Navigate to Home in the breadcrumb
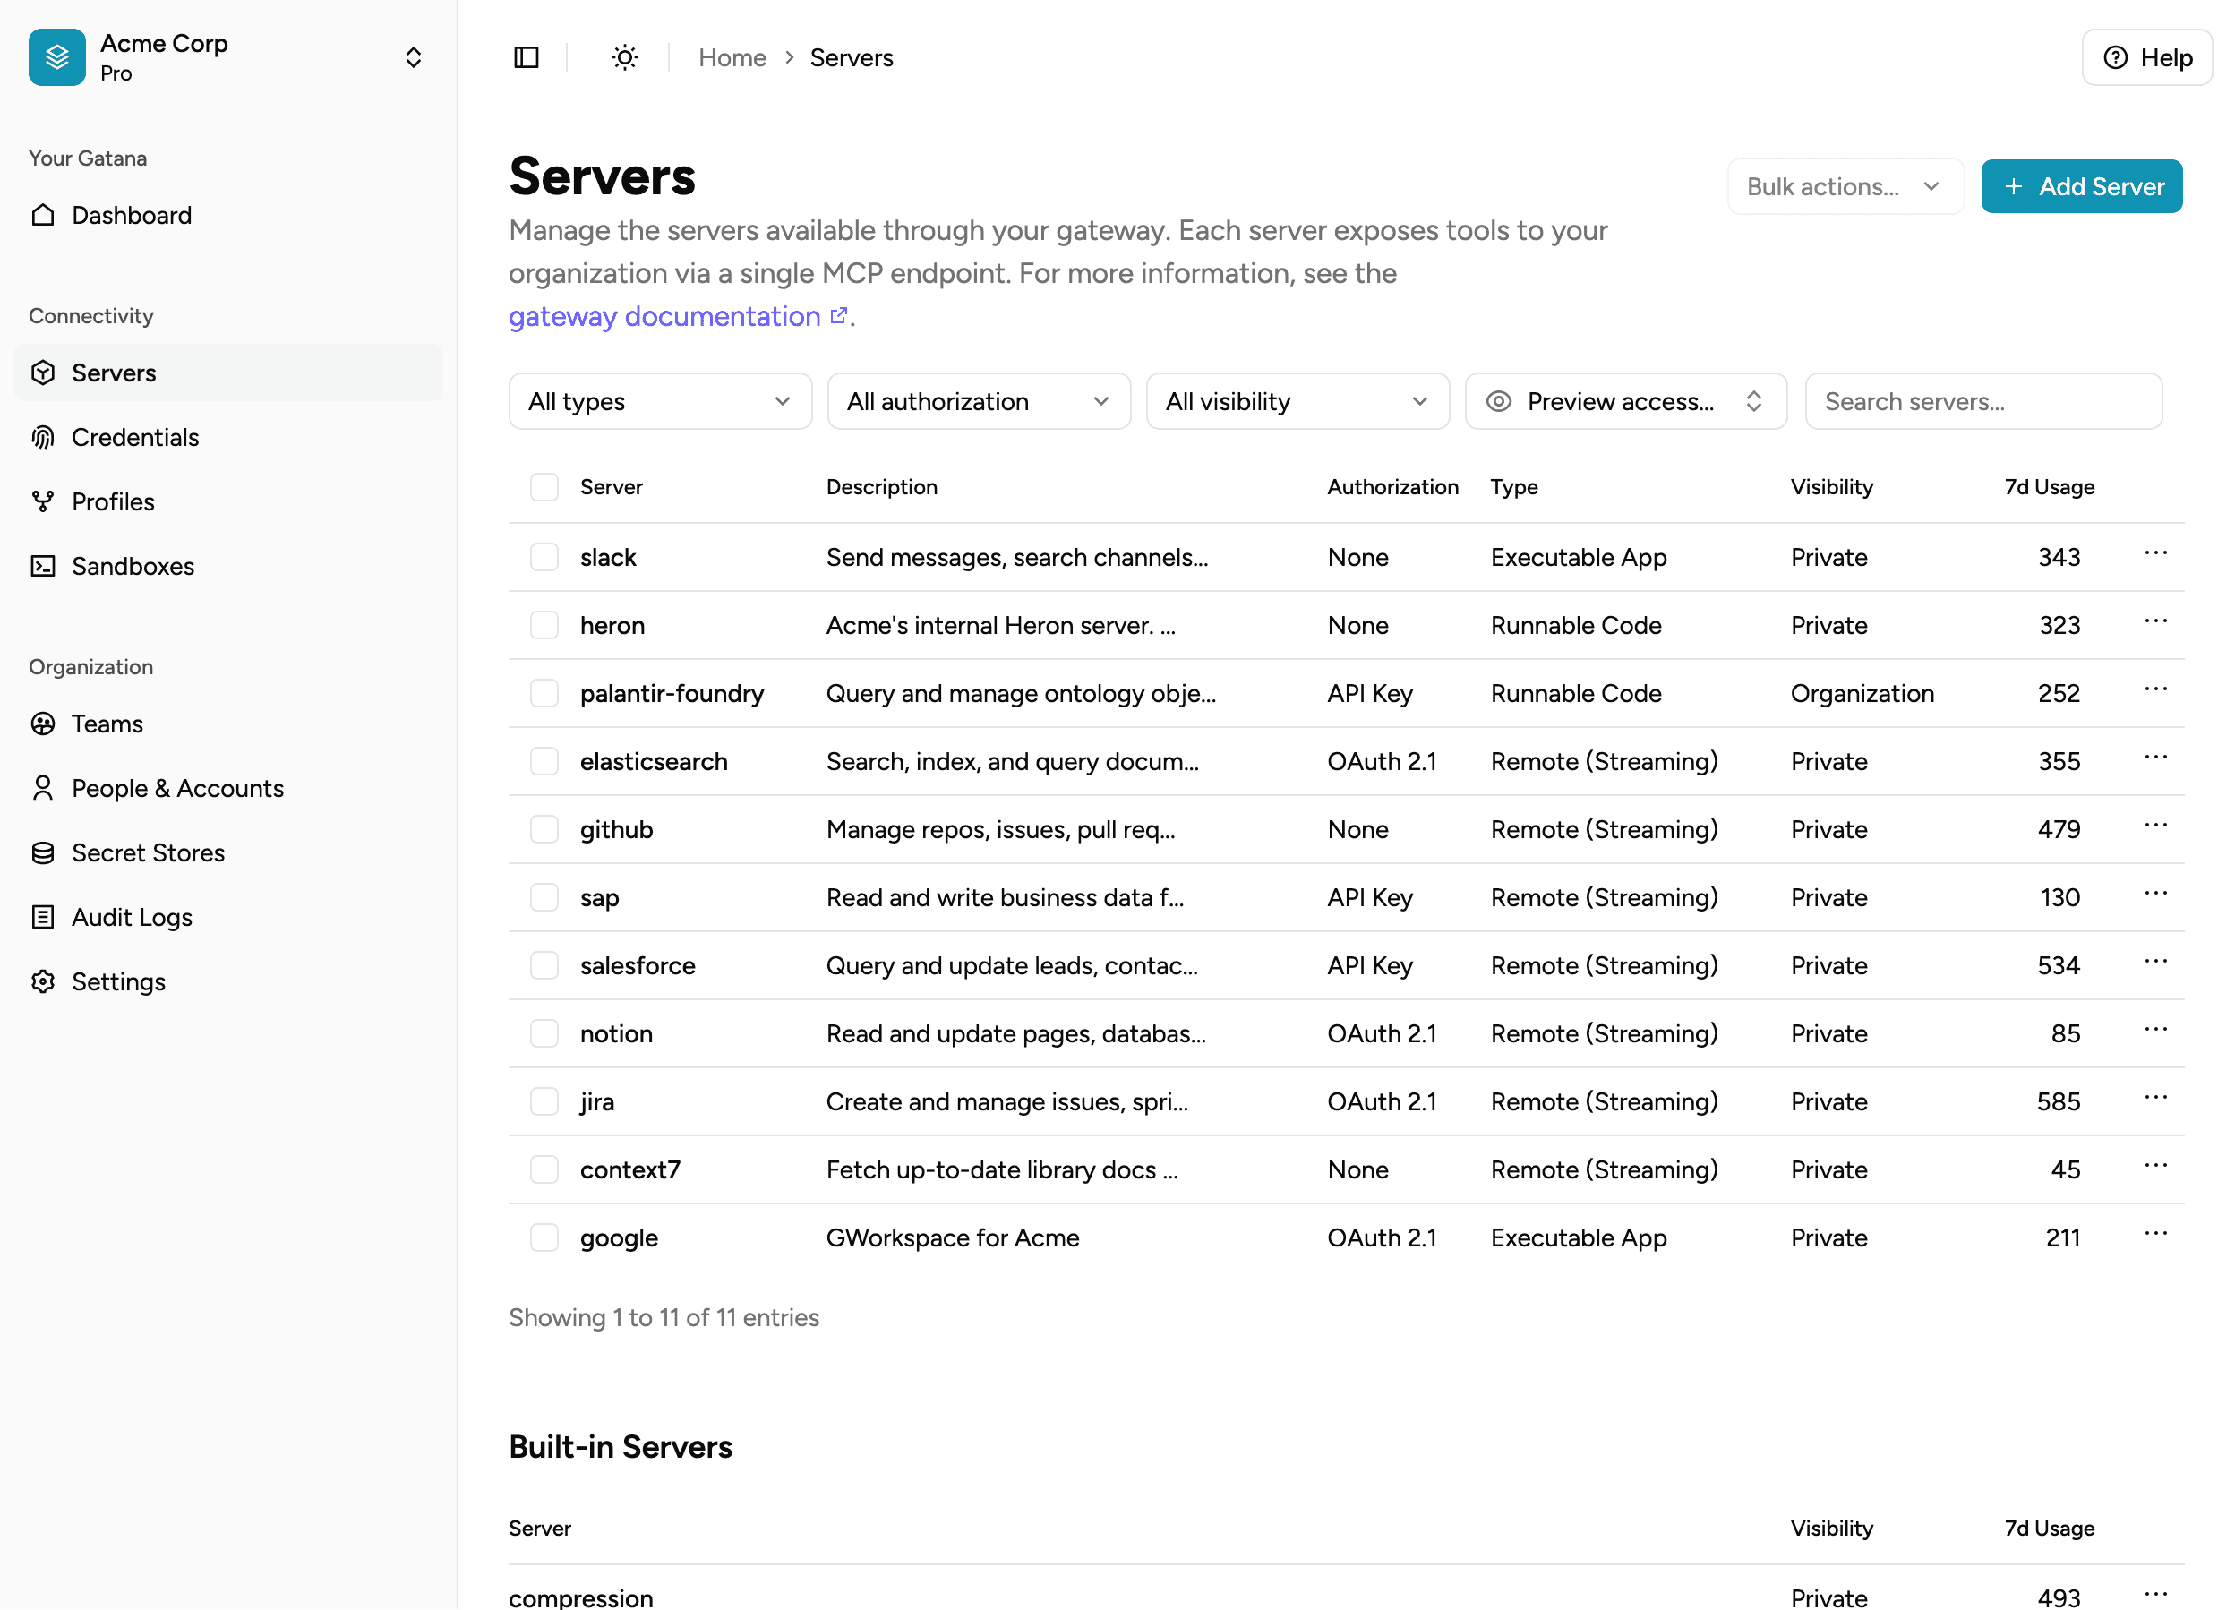The image size is (2235, 1610). coord(732,57)
